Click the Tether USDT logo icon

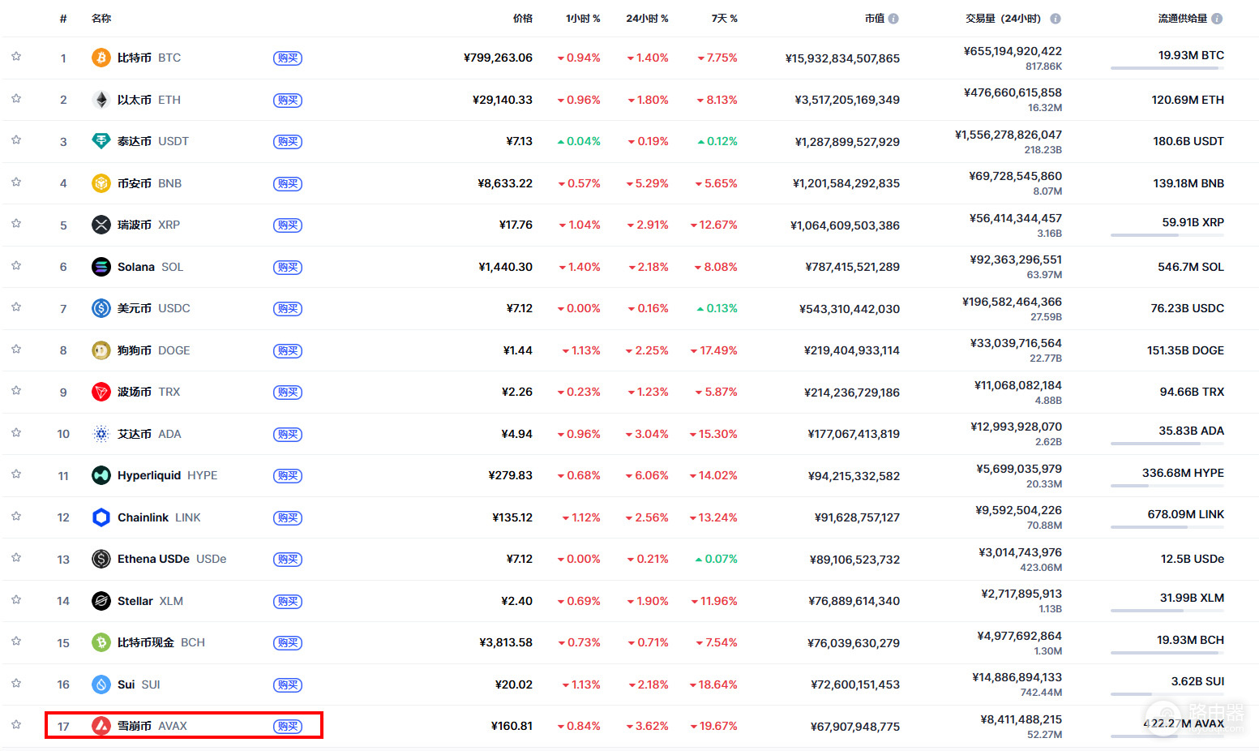click(x=101, y=141)
